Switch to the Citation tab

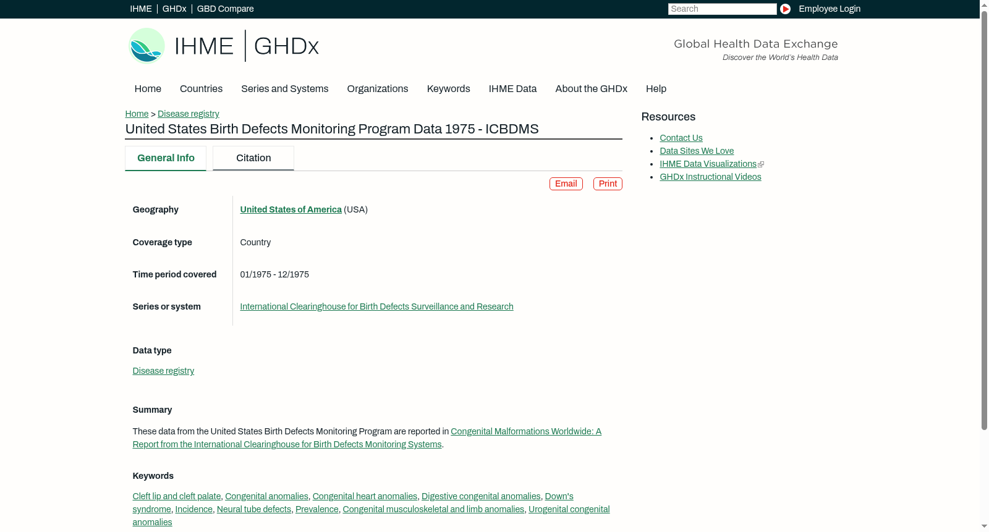click(x=253, y=158)
